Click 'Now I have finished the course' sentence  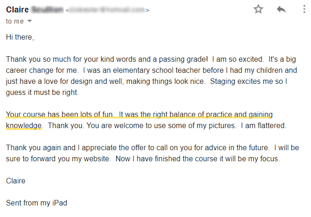click(198, 159)
